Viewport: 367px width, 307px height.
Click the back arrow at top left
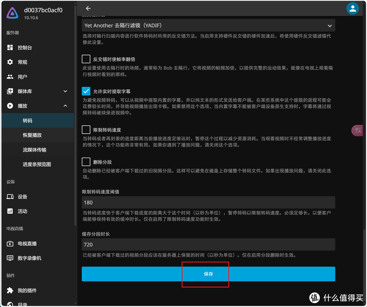point(88,8)
